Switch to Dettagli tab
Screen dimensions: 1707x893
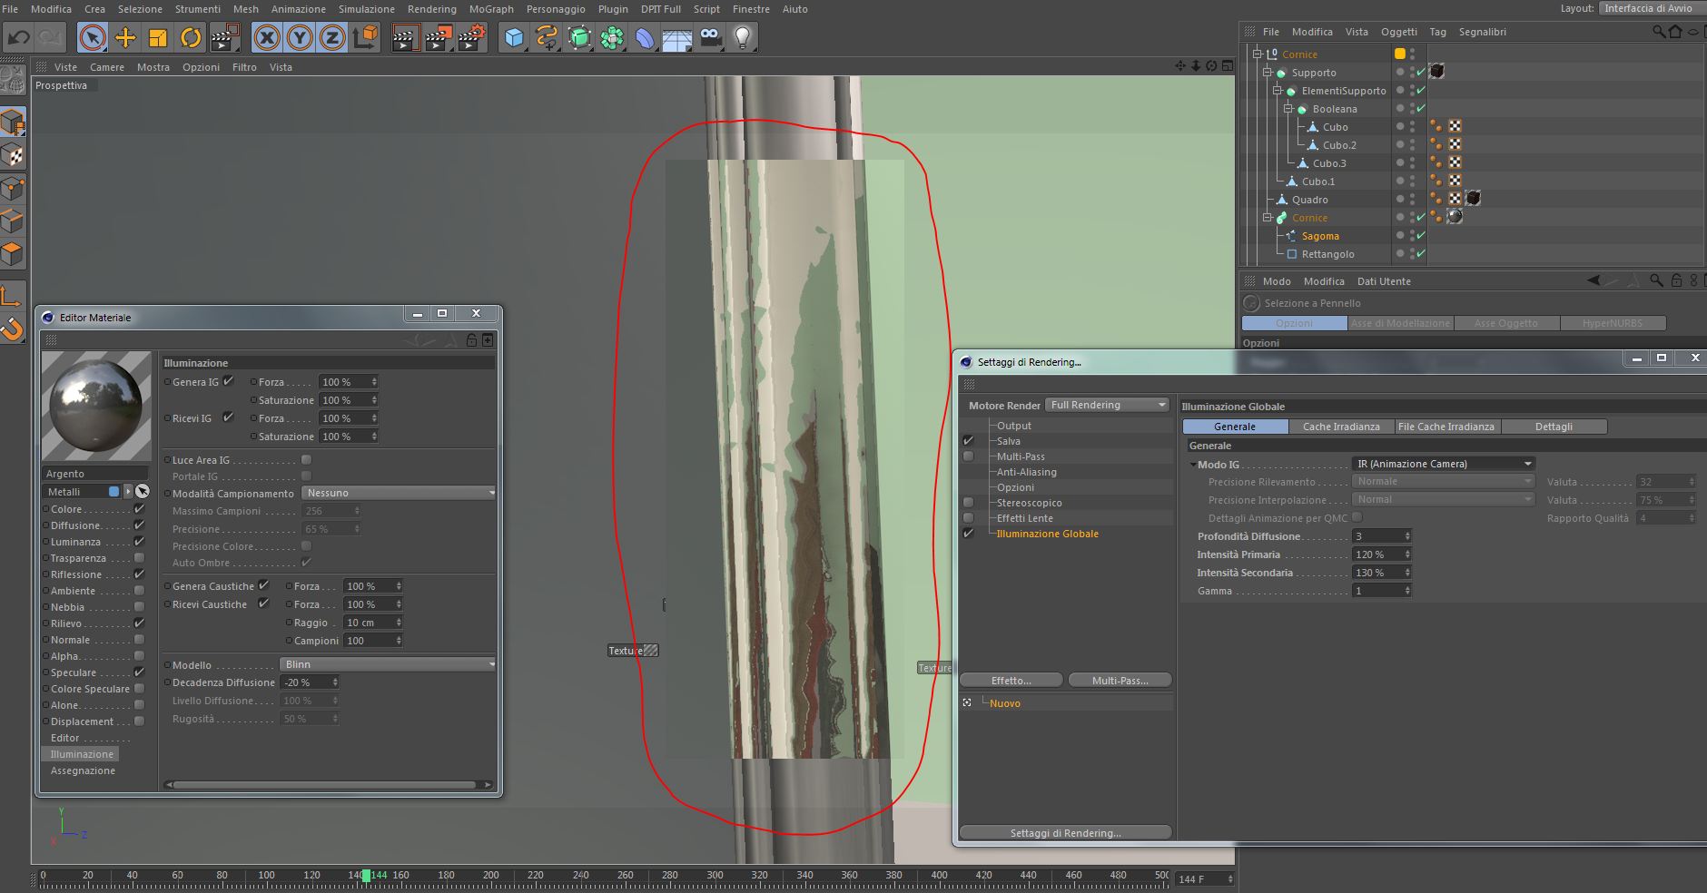[1554, 427]
